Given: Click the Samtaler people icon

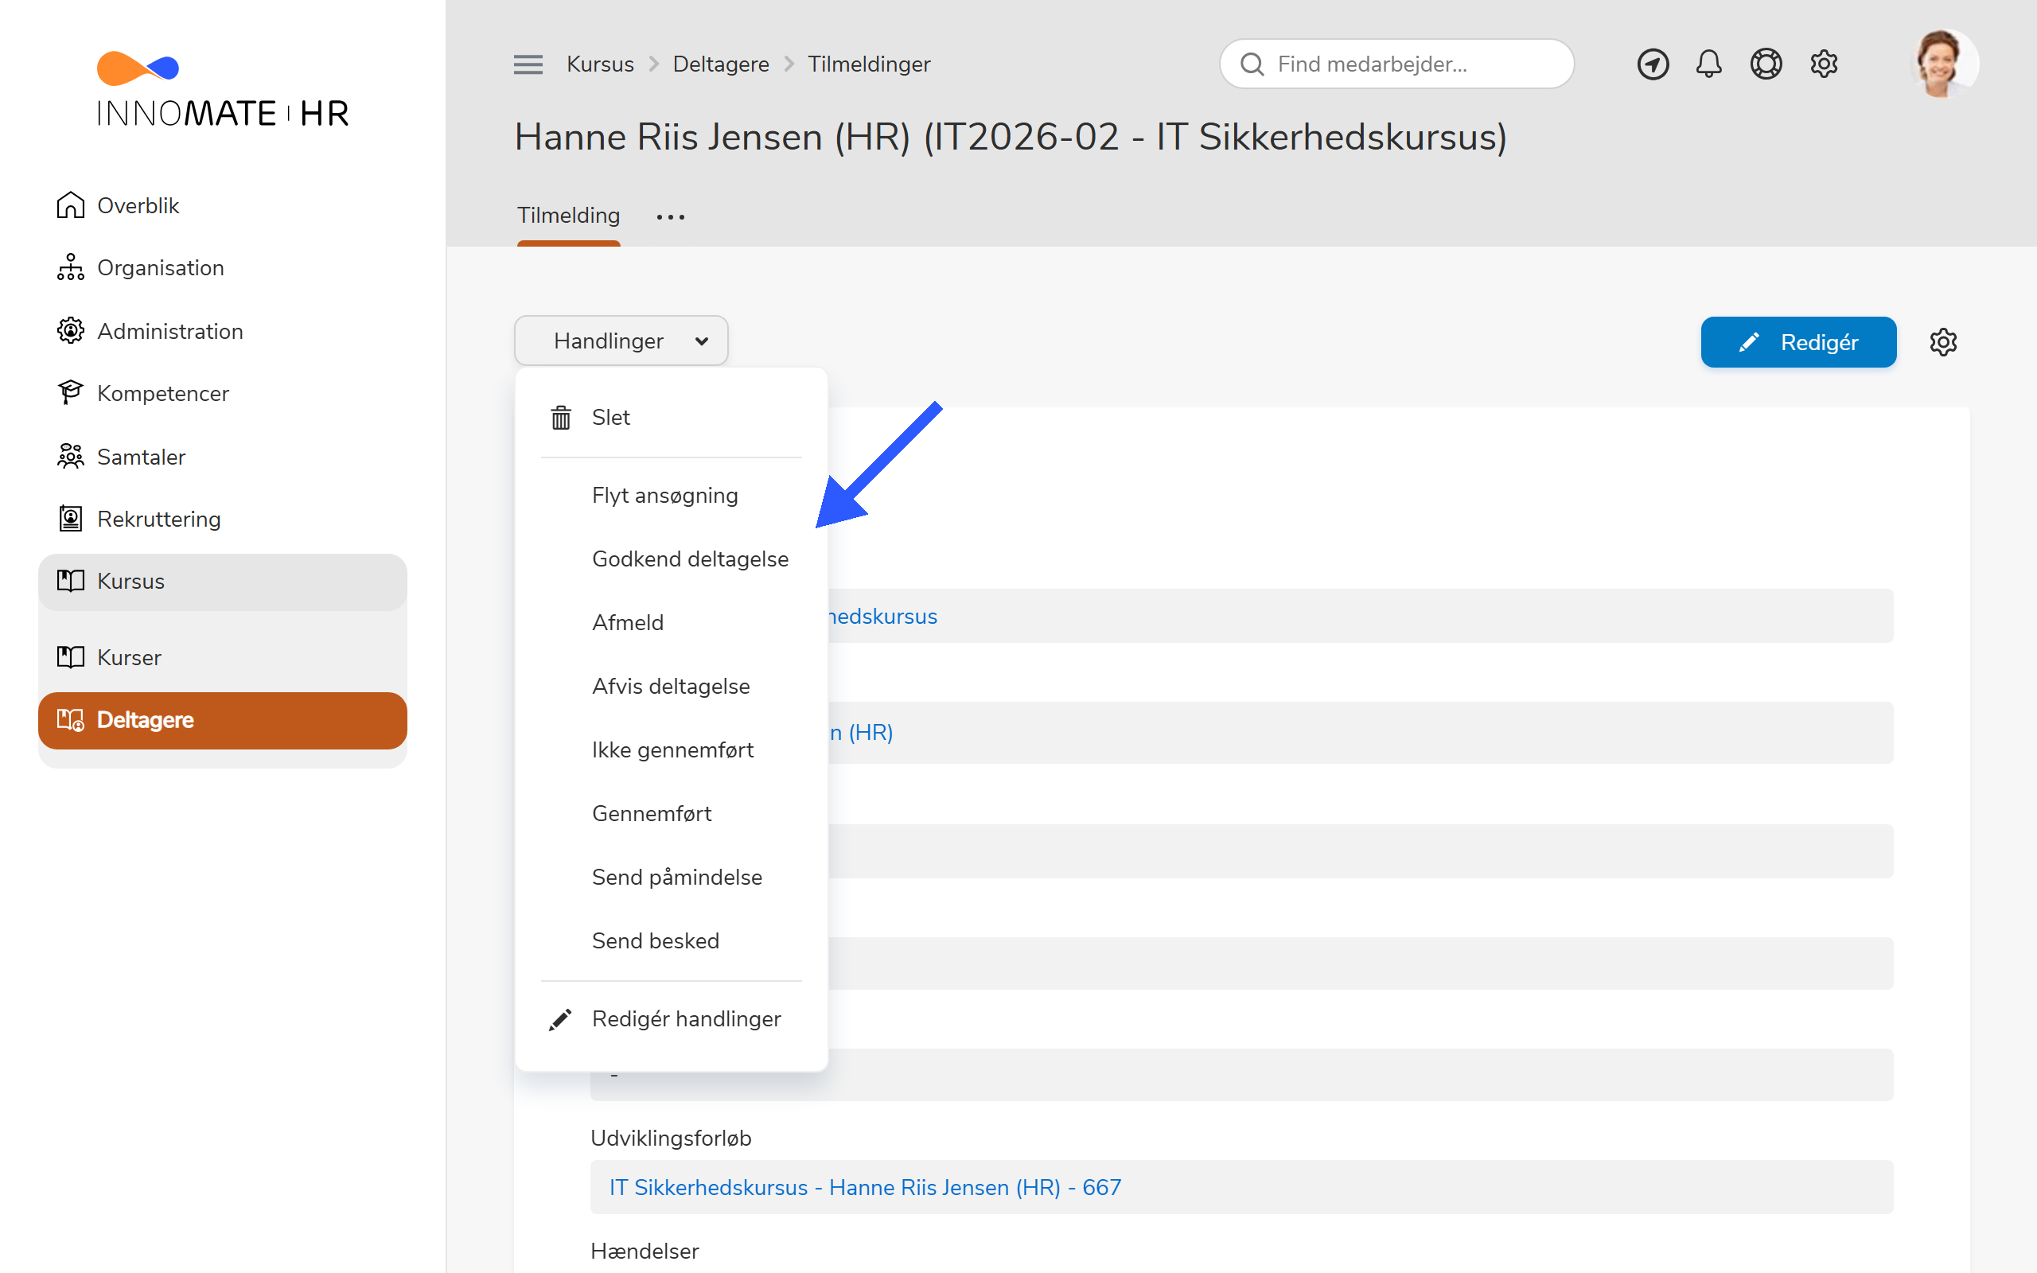Looking at the screenshot, I should 71,455.
